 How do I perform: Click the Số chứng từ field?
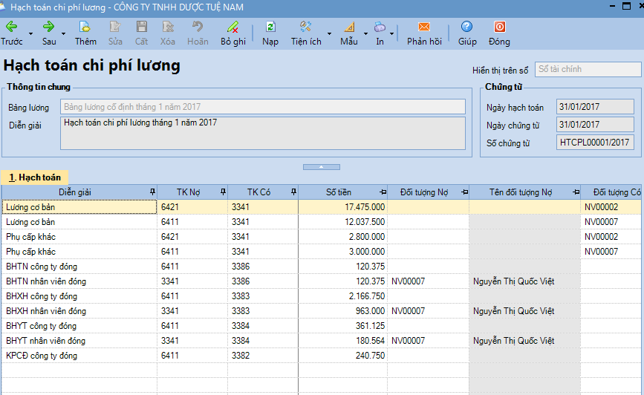tap(595, 143)
